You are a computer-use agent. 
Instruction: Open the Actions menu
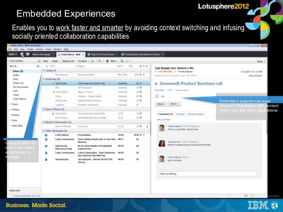pos(39,49)
